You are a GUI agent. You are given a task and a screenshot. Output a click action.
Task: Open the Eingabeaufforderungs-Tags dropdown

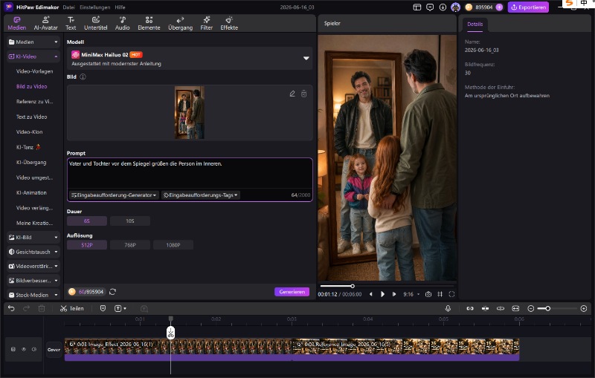(200, 195)
